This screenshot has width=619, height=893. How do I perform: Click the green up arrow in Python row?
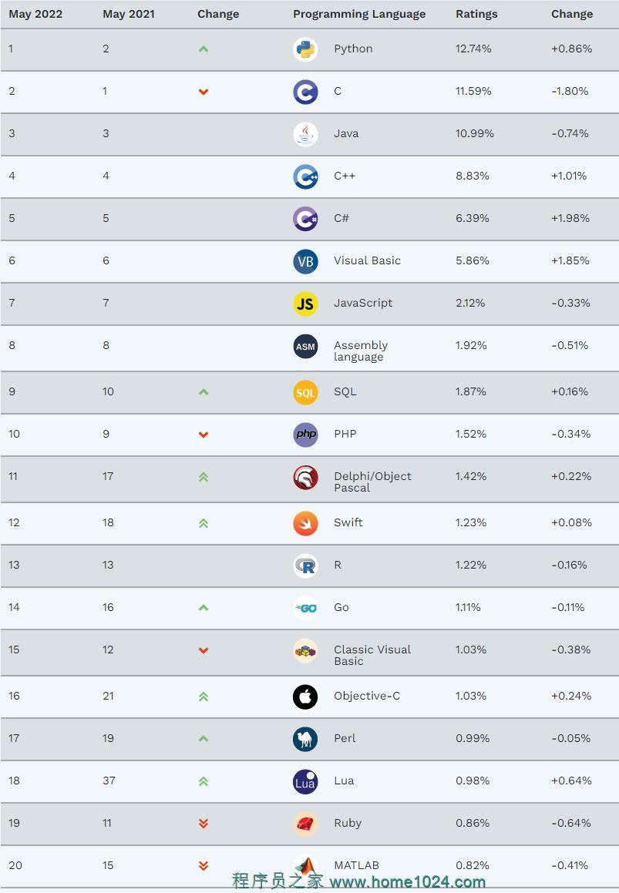[x=204, y=49]
